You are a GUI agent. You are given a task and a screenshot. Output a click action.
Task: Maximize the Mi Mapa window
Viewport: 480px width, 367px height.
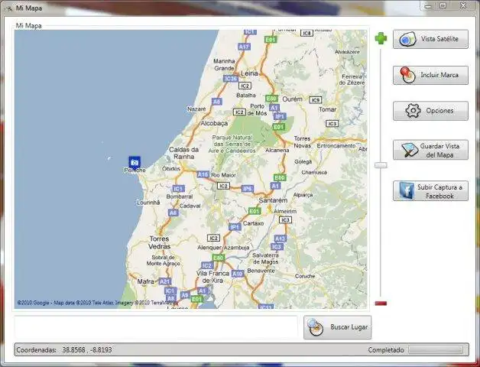click(x=443, y=5)
